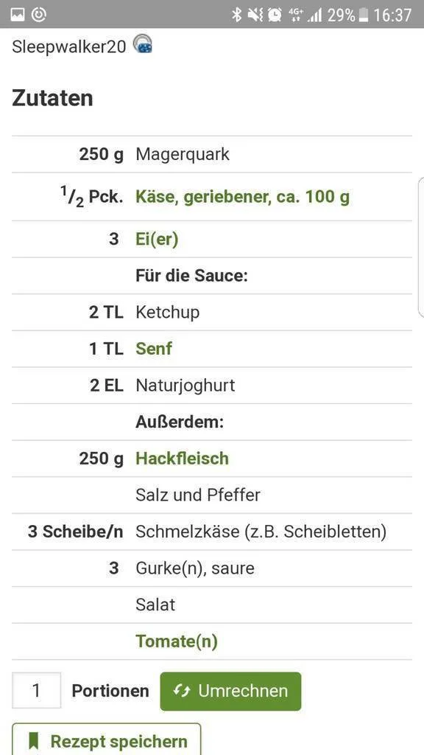This screenshot has height=755, width=424.
Task: Tap the sync circle icon in status bar
Action: point(39,15)
